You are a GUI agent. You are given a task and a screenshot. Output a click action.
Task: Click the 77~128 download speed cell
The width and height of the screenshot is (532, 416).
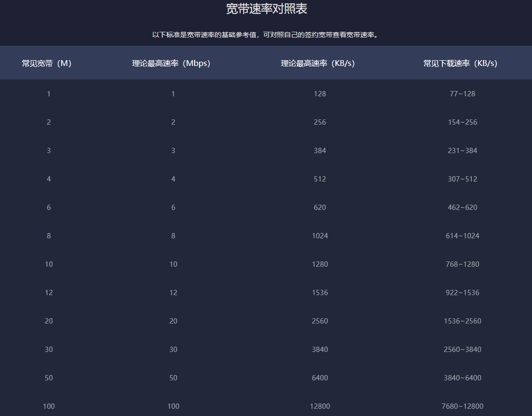[x=462, y=94]
